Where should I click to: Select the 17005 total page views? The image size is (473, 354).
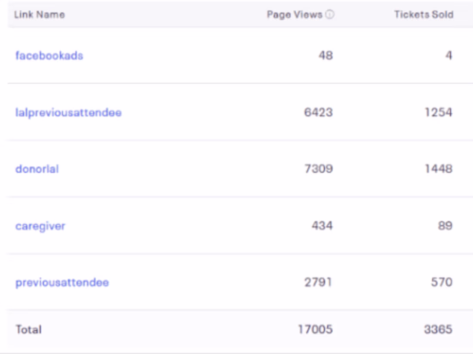pyautogui.click(x=315, y=330)
